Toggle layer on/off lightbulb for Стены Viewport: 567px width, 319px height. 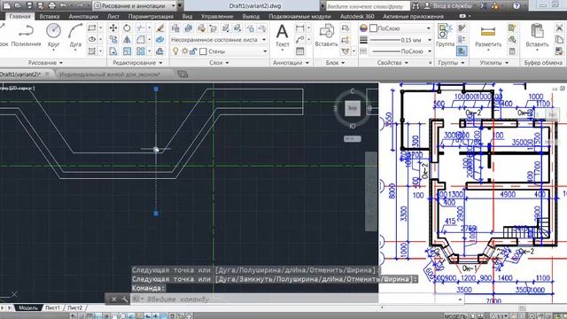[175, 51]
